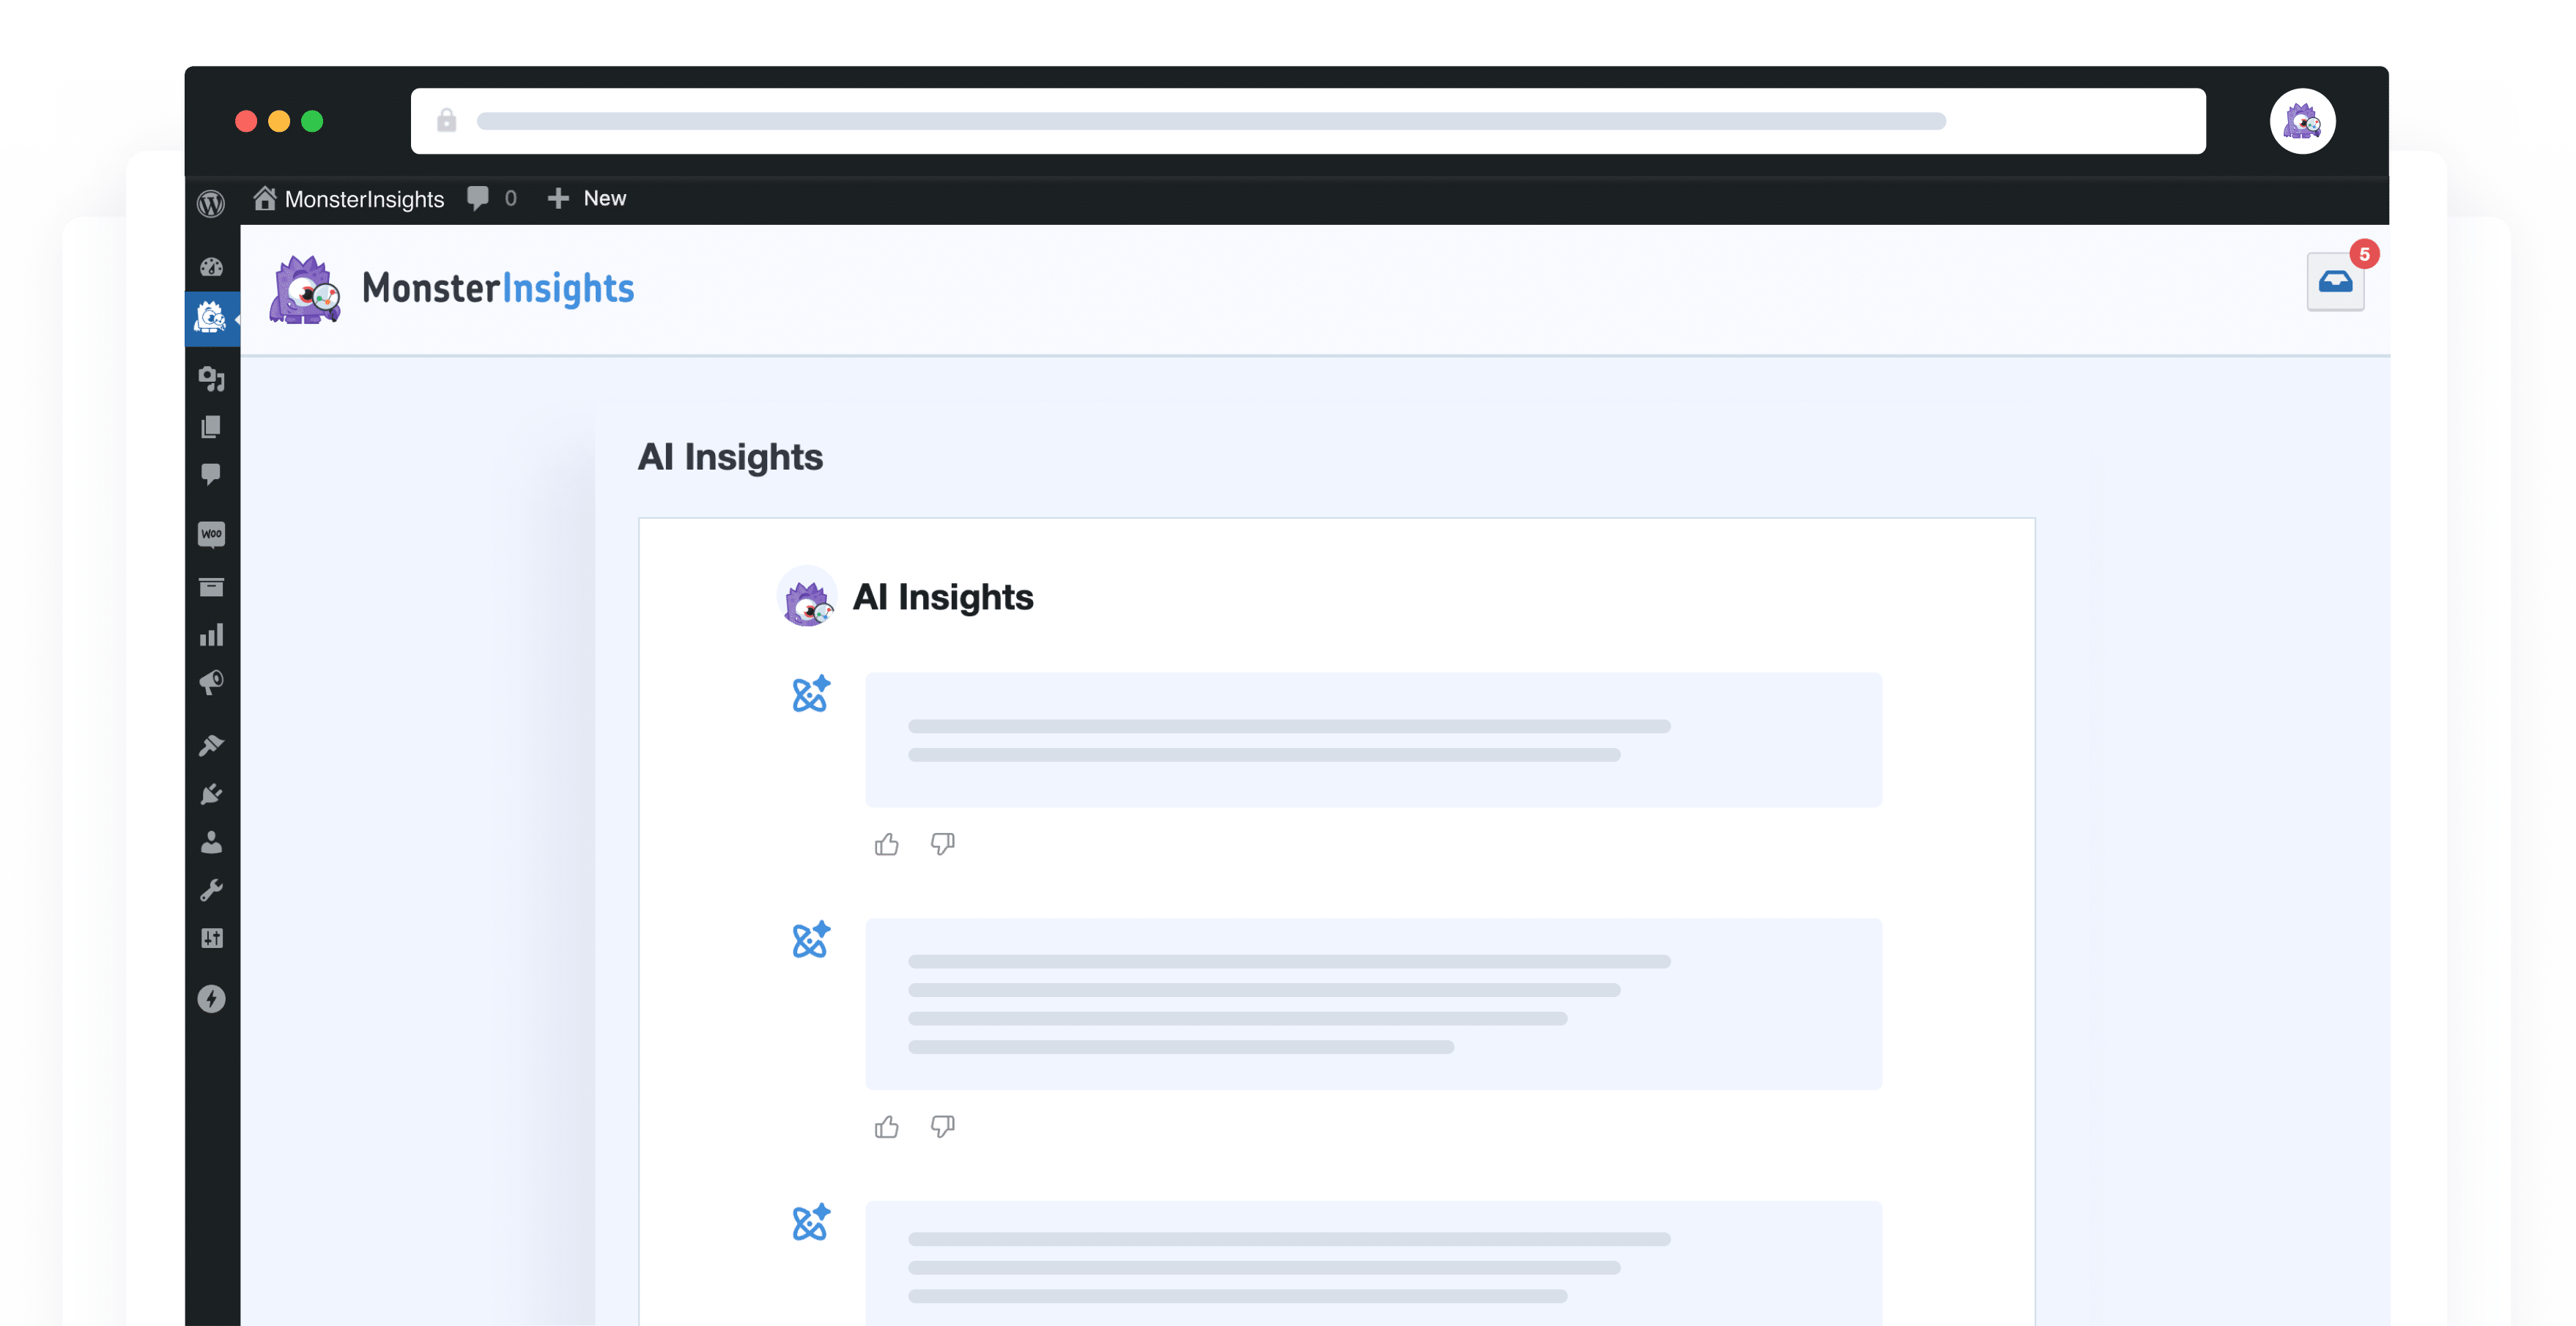Open Tools wrench icon in sidebar

tap(211, 890)
